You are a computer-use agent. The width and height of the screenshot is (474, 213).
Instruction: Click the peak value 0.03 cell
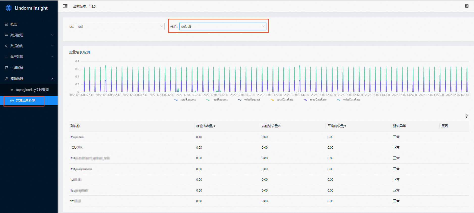[199, 147]
